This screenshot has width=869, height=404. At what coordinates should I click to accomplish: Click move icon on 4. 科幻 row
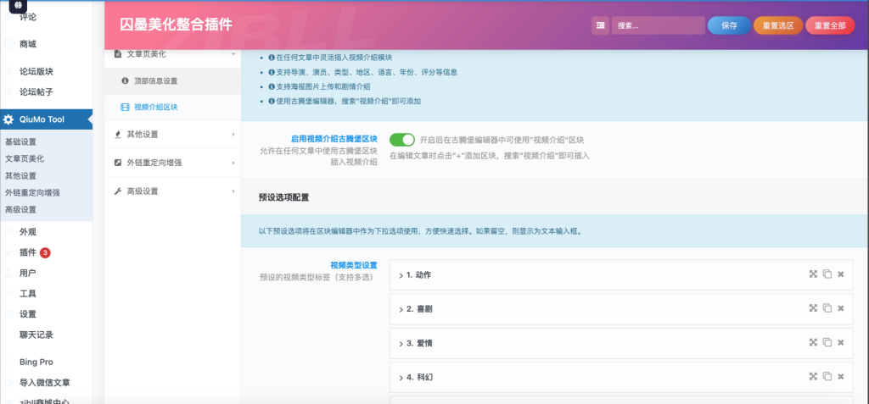(x=813, y=377)
